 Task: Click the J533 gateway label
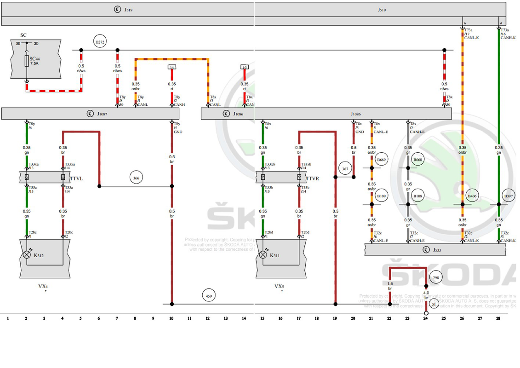point(437,250)
